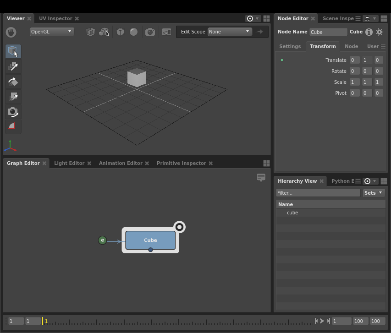Open the User tab in Node Editor

[x=373, y=46]
